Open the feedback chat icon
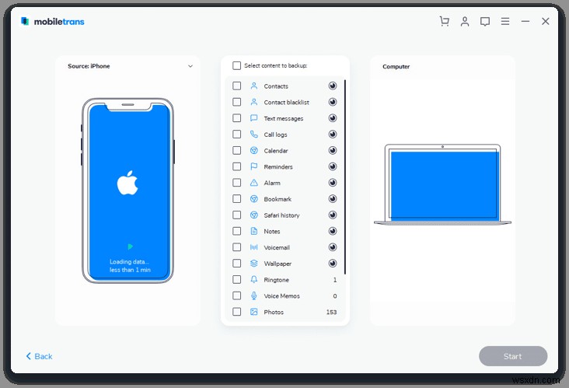Viewport: 569px width, 388px height. (485, 22)
